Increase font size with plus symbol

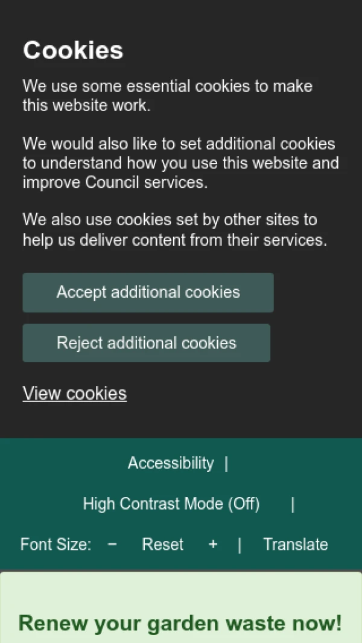coord(213,544)
